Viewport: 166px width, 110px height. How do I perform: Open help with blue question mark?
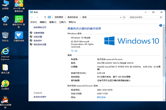tap(161, 25)
